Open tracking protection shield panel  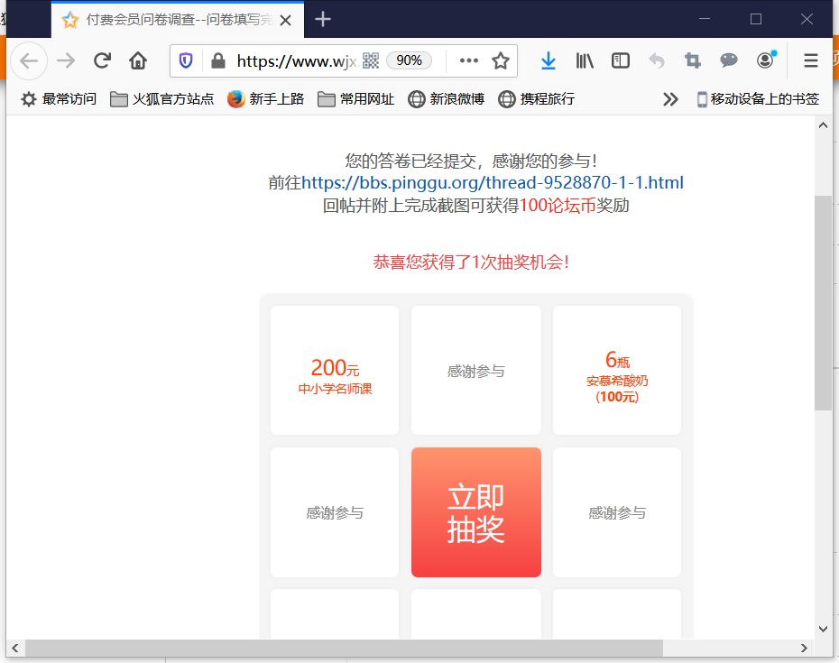tap(186, 61)
